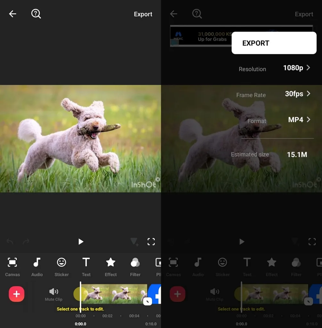
Task: Tap dimmed Sticker tool in right screen
Action: [222, 267]
